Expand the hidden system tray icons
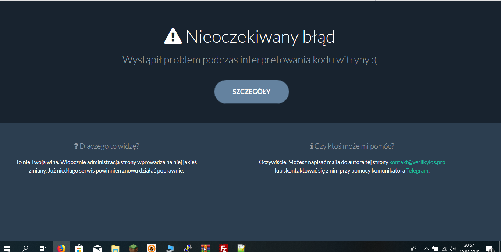The image size is (501, 252). [x=426, y=248]
